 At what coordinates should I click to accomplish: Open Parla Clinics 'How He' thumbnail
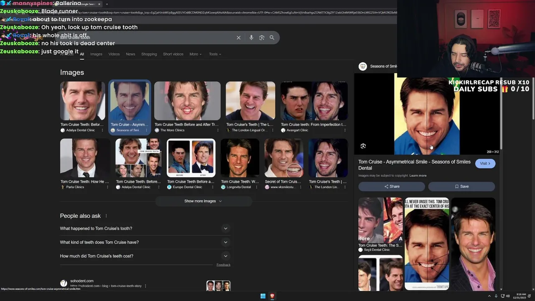85,158
